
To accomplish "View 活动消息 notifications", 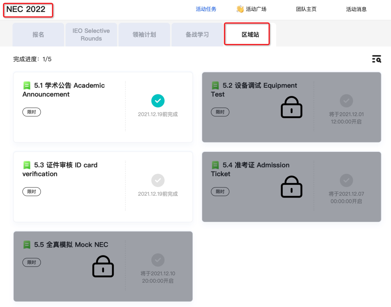I will point(356,9).
